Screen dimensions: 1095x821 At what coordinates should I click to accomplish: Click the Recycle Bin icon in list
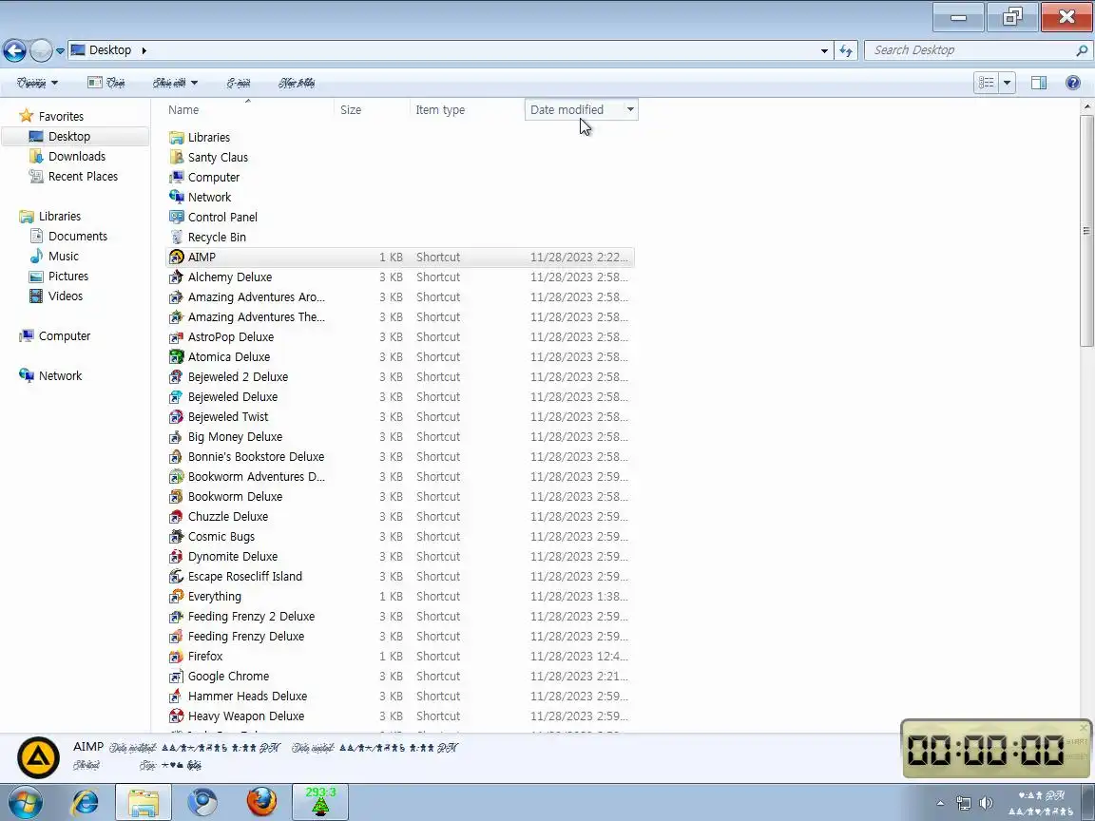(x=177, y=238)
